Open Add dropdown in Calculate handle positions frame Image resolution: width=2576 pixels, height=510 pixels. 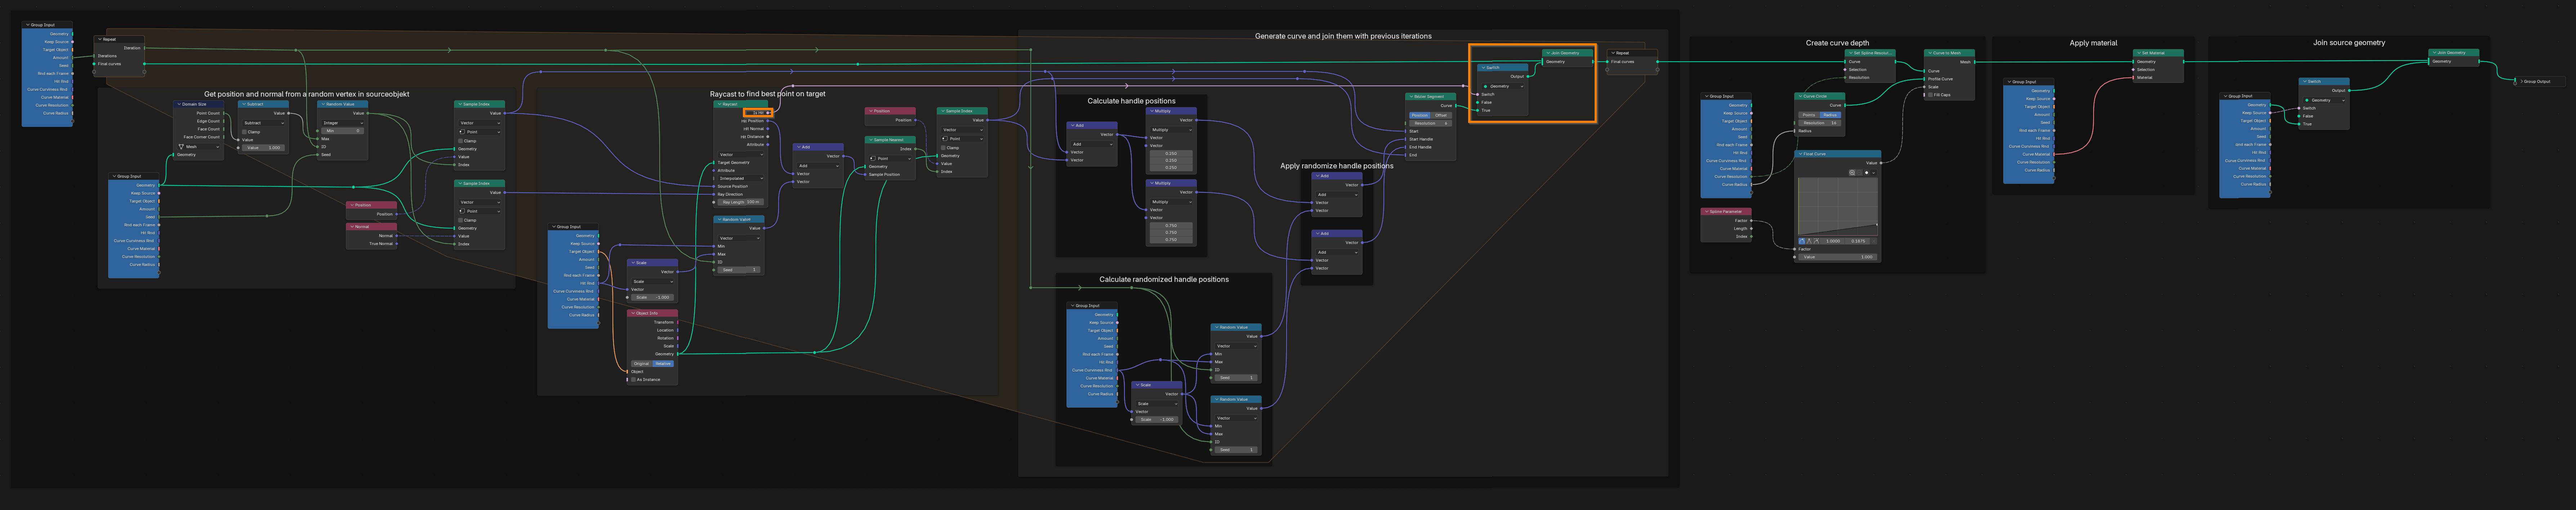click(x=1092, y=144)
